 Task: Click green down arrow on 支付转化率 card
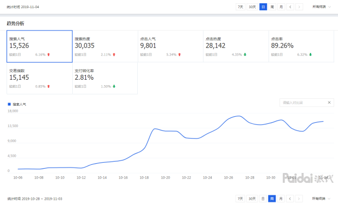(x=114, y=86)
